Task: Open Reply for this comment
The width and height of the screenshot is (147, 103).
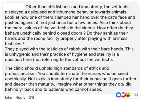Action: coord(21,97)
